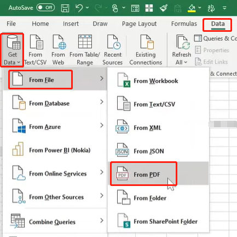Select From Database menu item
237x237 pixels.
point(55,103)
